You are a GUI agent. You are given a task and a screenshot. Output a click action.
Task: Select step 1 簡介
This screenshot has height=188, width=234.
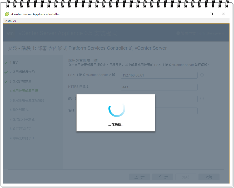[14, 63]
